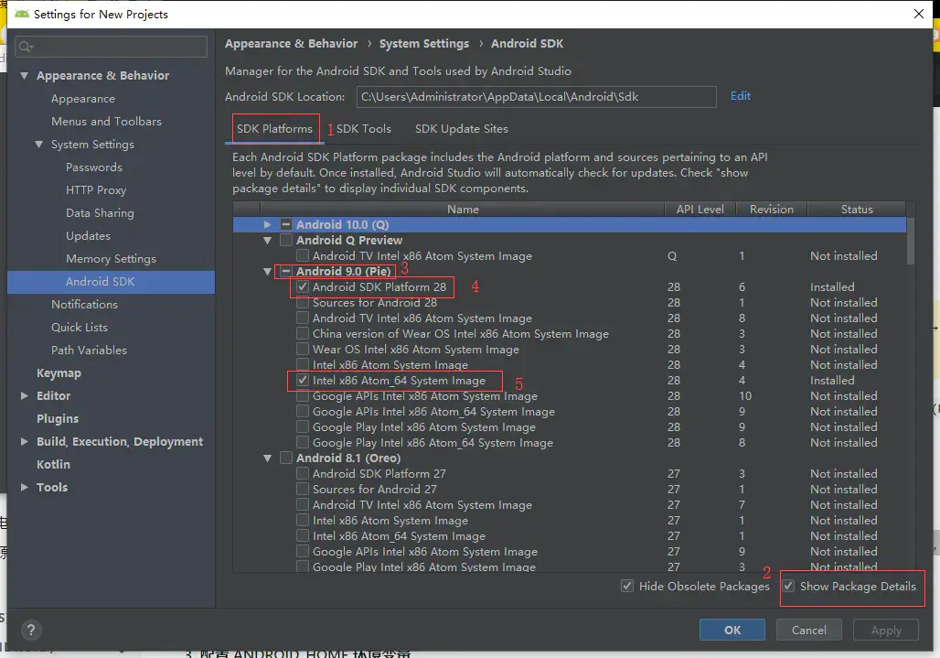Toggle the Intel x86 Atom_64 System Image 28 checkbox
The image size is (940, 658).
coord(303,381)
